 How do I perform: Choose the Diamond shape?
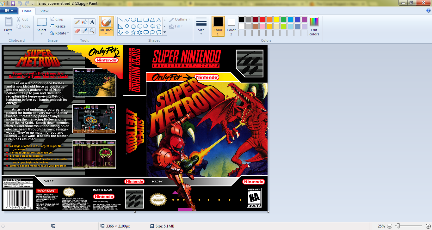click(127, 26)
